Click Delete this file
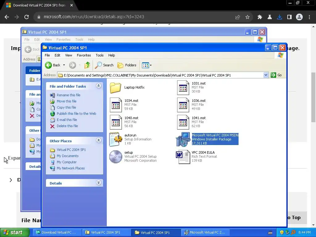Image resolution: width=316 pixels, height=237 pixels. pyautogui.click(x=67, y=126)
